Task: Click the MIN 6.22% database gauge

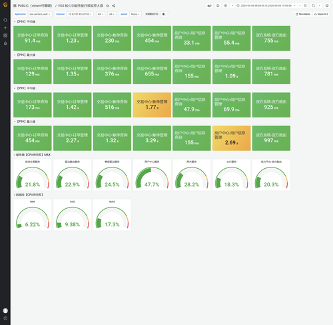Action: click(x=33, y=215)
